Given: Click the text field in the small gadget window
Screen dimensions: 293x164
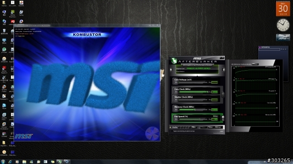Looking at the screenshot, I should click(x=269, y=49).
